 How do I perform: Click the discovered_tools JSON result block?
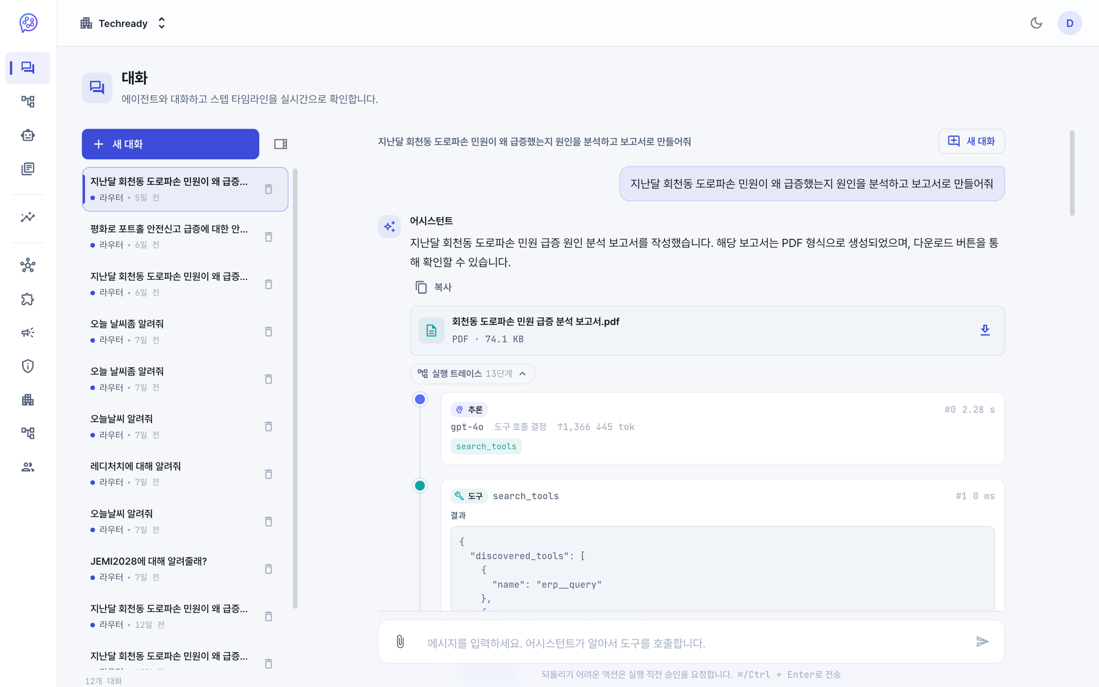tap(722, 569)
